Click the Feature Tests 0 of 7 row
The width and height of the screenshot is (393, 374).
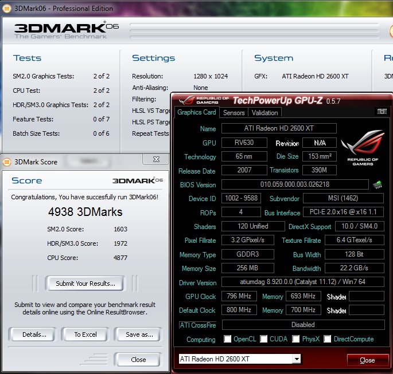pyautogui.click(x=61, y=119)
